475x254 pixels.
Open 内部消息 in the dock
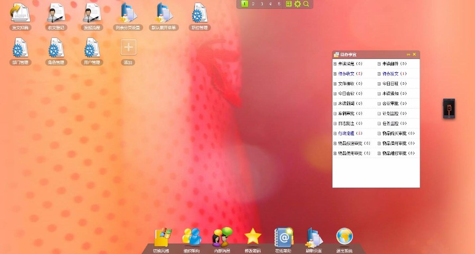[x=222, y=238]
